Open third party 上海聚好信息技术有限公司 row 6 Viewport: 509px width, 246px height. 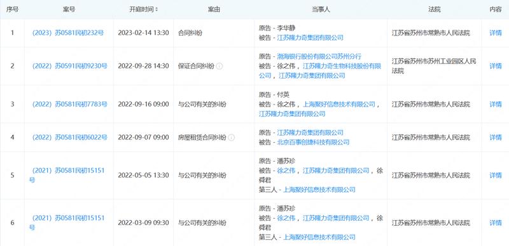(319, 237)
